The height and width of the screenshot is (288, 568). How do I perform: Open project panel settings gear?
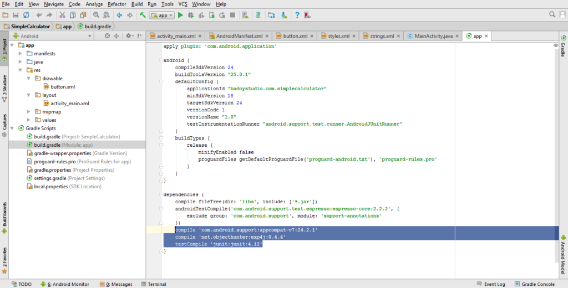(x=128, y=36)
